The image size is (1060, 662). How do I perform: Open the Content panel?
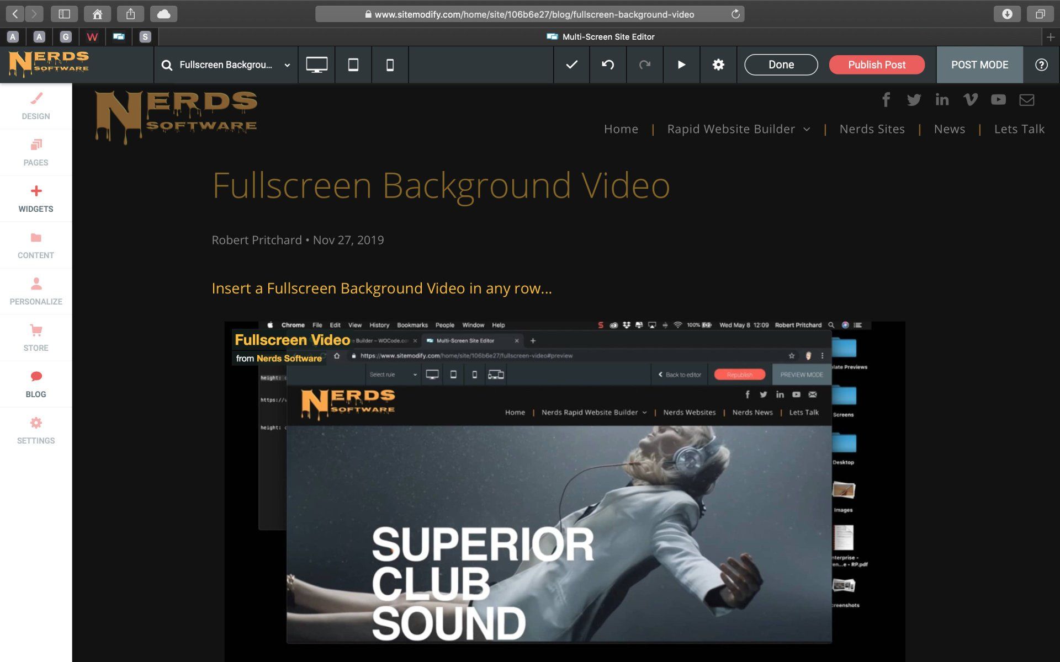pos(36,245)
